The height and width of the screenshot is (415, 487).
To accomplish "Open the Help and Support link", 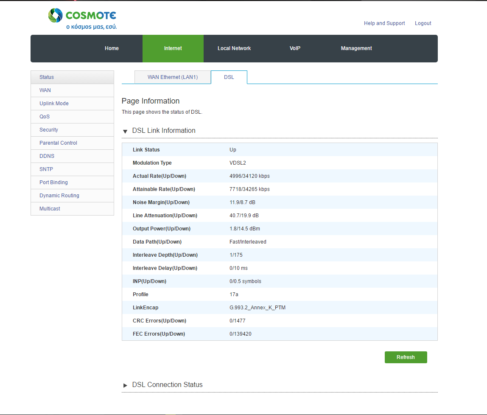I will (384, 23).
